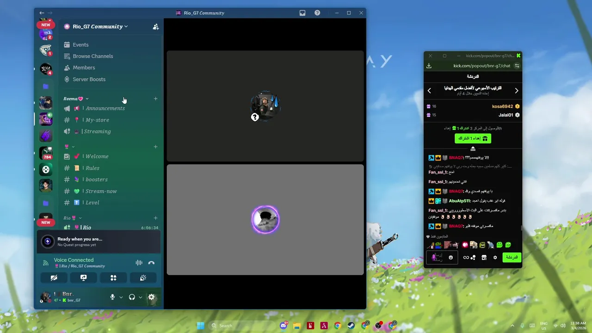Image resolution: width=592 pixels, height=333 pixels.
Task: Open Server Boosts
Action: pyautogui.click(x=111, y=79)
